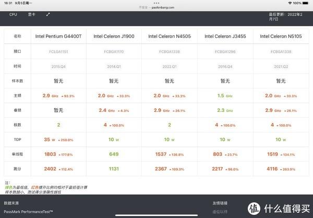This screenshot has width=313, height=218.
Task: Click the 核数 row label
Action: pos(17,125)
